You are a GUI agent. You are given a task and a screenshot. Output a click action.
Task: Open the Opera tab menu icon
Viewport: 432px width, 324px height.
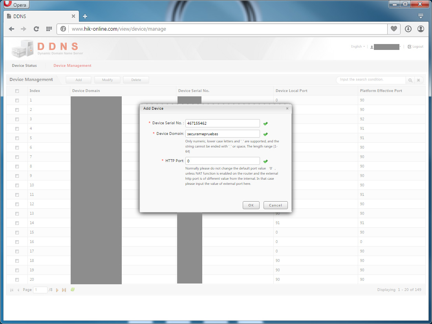pyautogui.click(x=421, y=16)
